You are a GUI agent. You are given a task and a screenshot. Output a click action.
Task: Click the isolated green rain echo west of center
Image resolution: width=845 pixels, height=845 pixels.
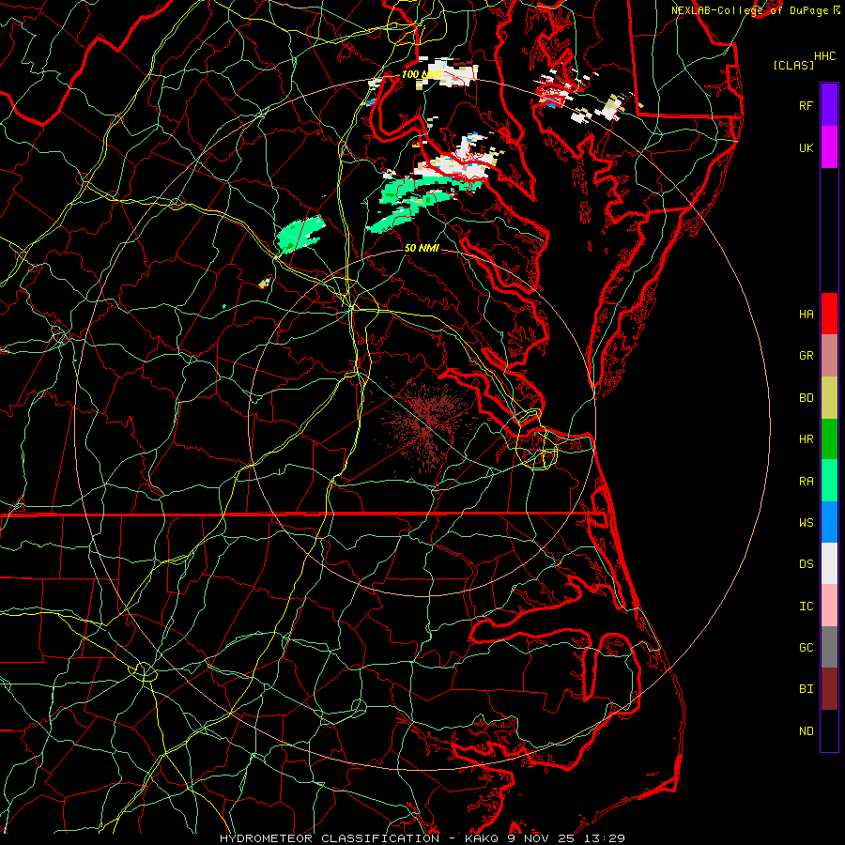[300, 234]
